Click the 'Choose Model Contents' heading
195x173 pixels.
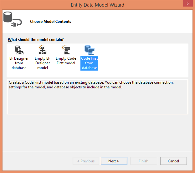50,22
